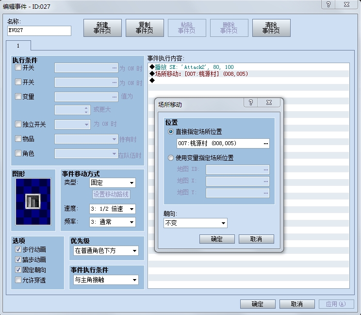Open the 事件执行条件 dropdown 与主角接触
The height and width of the screenshot is (315, 361).
106,280
